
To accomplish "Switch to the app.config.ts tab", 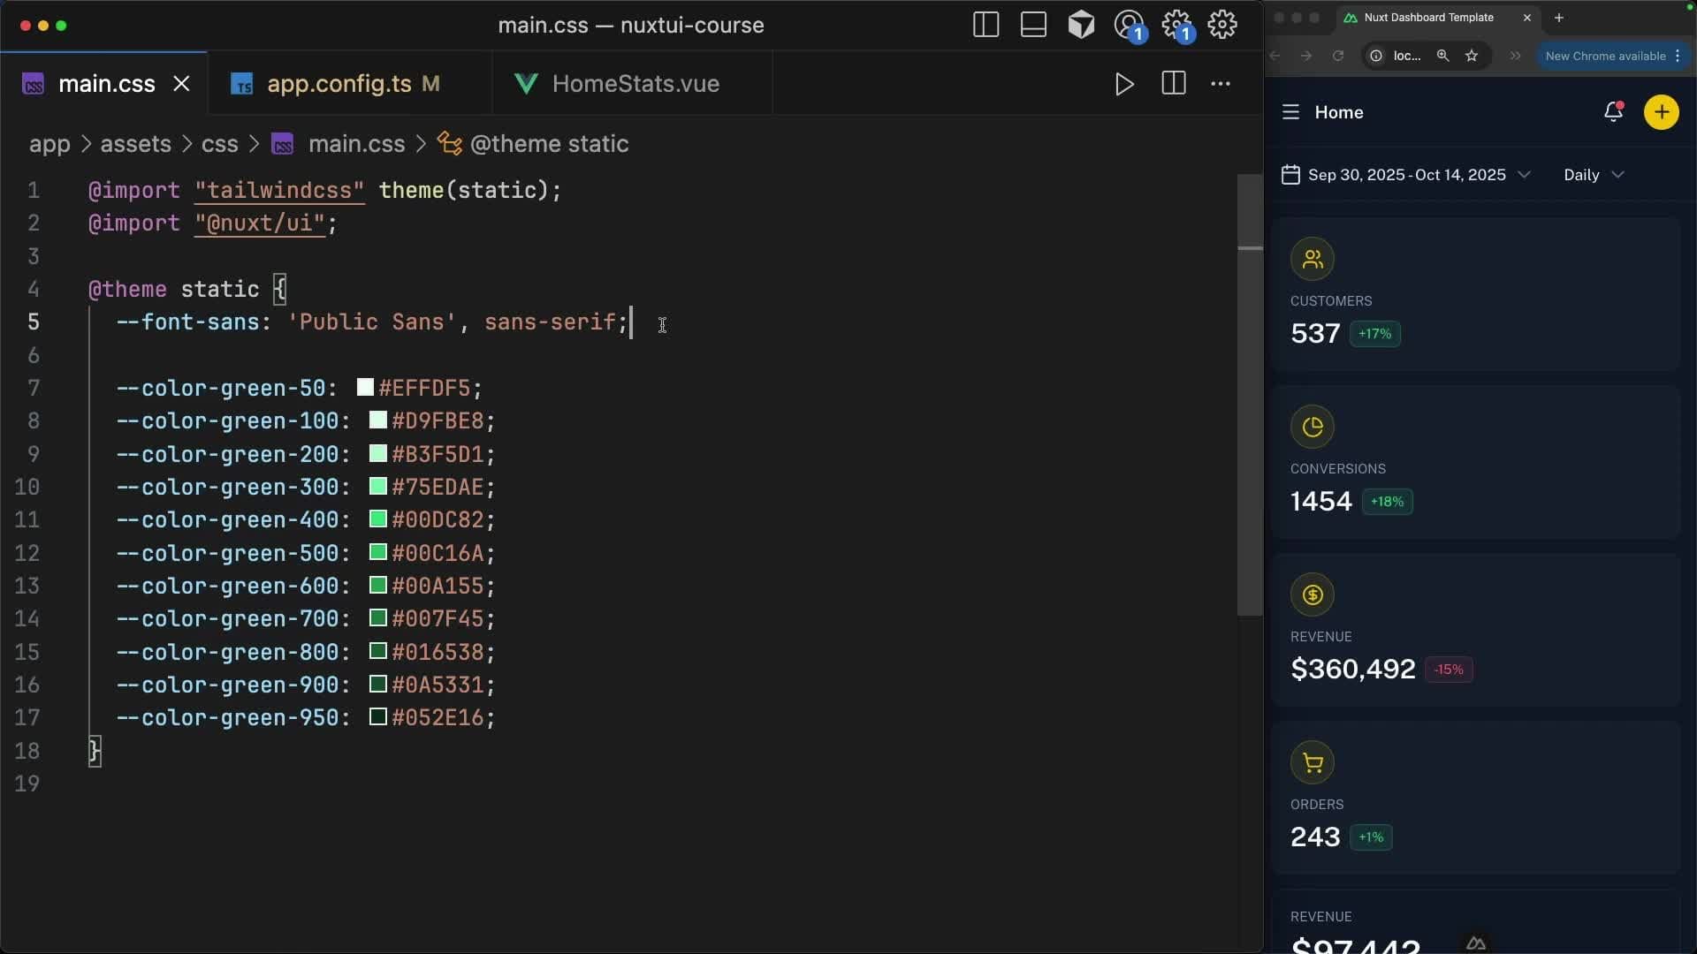I will (339, 84).
